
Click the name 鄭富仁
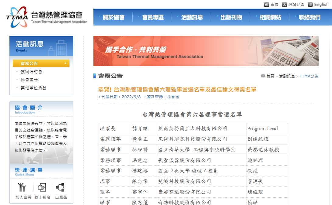click(140, 192)
